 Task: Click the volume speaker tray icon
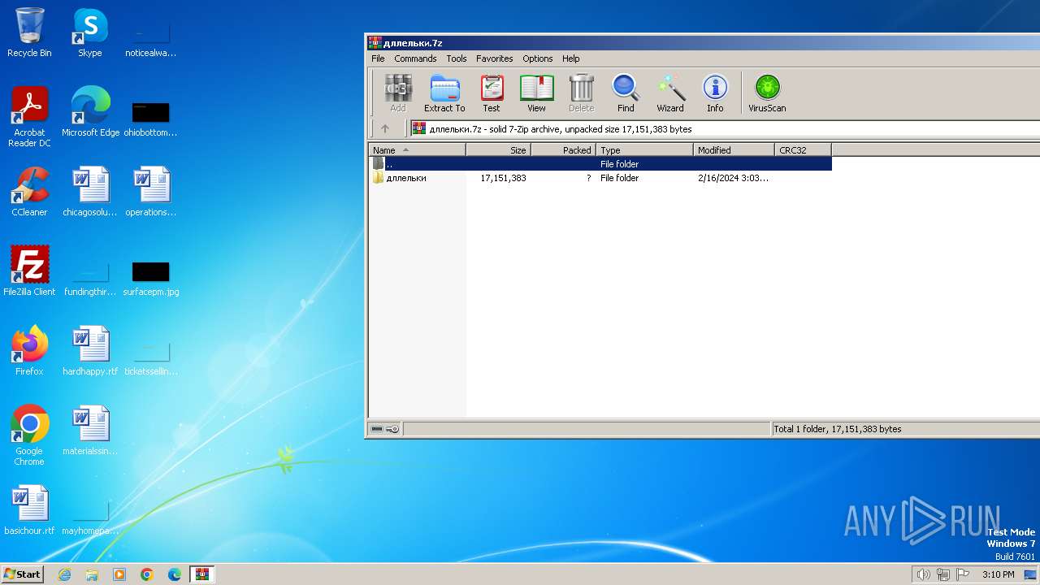pyautogui.click(x=923, y=574)
